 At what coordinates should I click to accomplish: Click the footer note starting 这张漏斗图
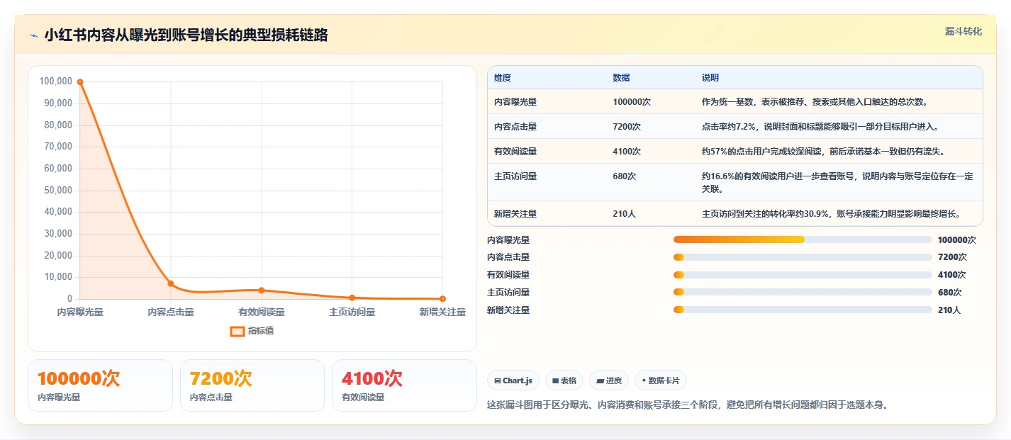pos(688,405)
